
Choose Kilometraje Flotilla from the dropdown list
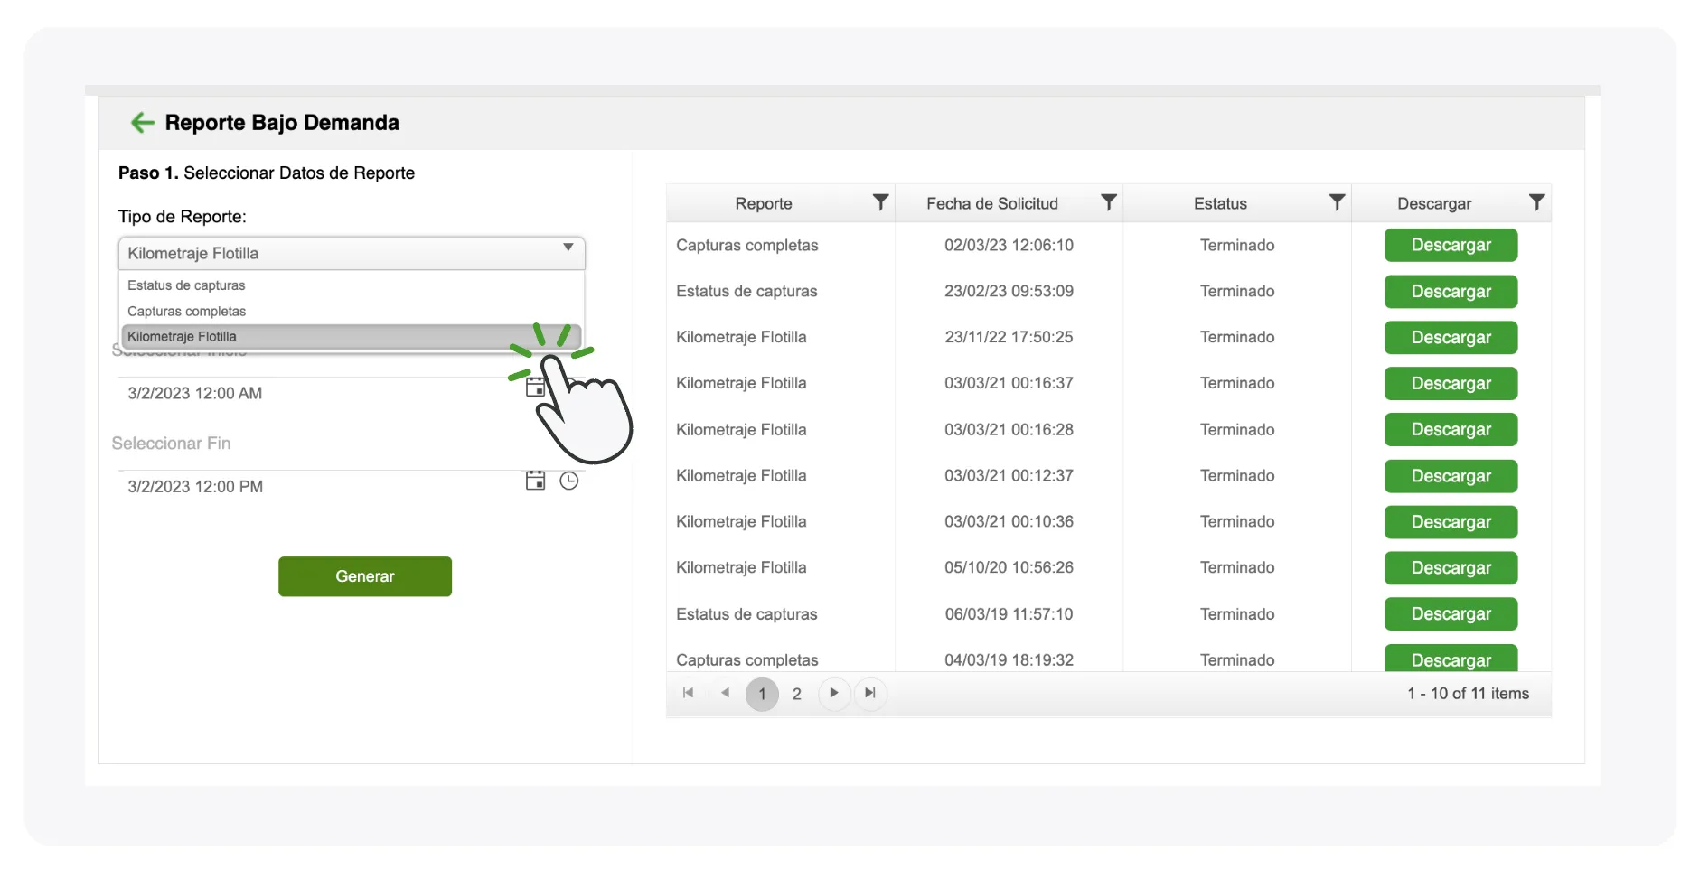click(352, 336)
